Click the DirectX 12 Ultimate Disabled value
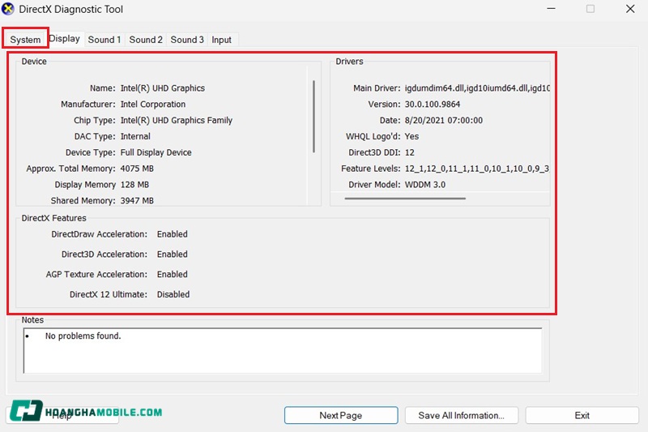 point(173,294)
